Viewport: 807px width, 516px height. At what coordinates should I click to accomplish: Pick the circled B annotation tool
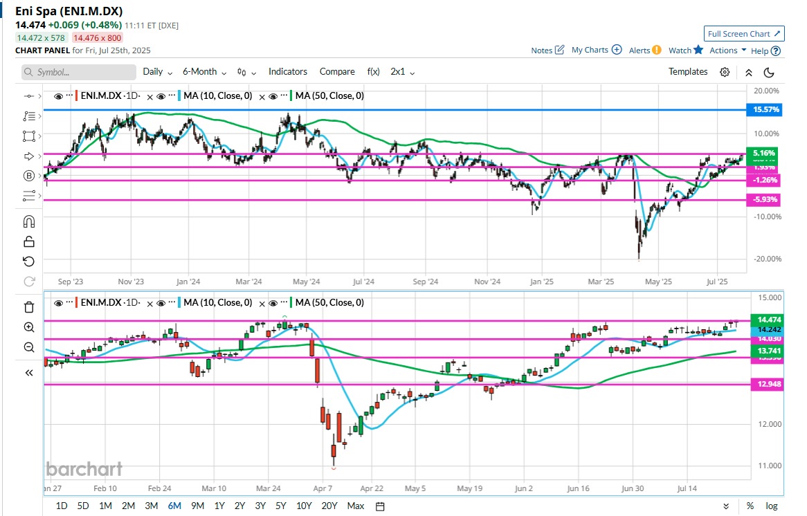click(29, 176)
